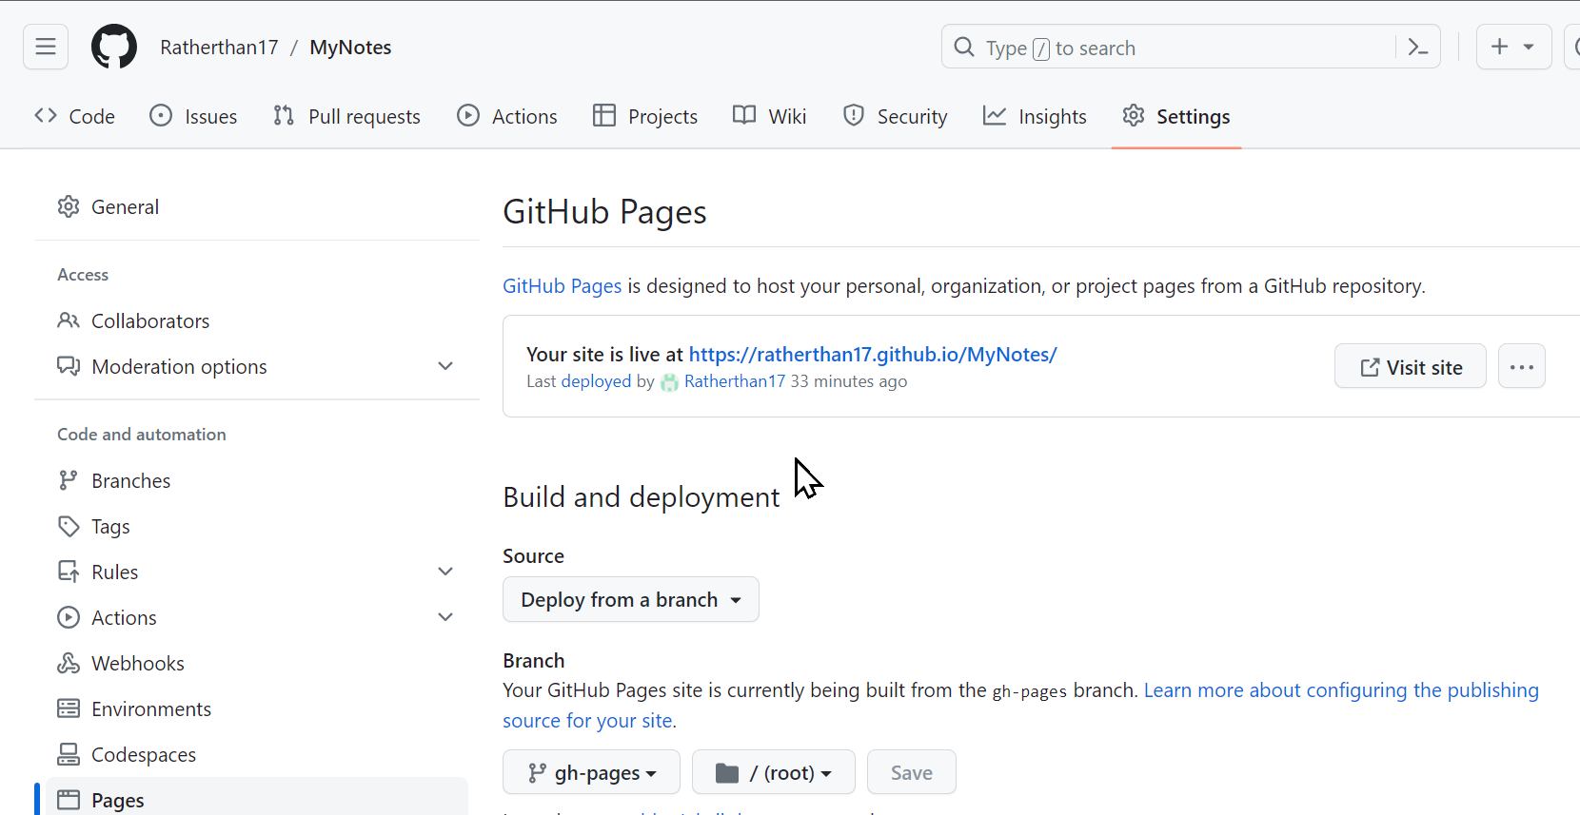Click the deployed link
The width and height of the screenshot is (1580, 815).
[596, 381]
